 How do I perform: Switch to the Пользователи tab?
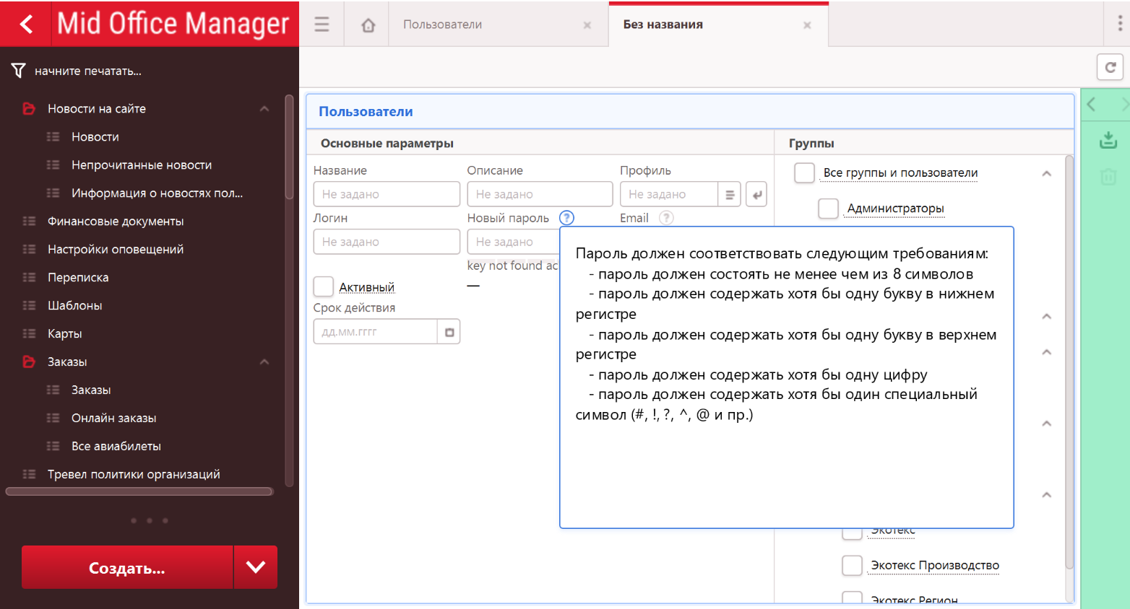point(442,25)
